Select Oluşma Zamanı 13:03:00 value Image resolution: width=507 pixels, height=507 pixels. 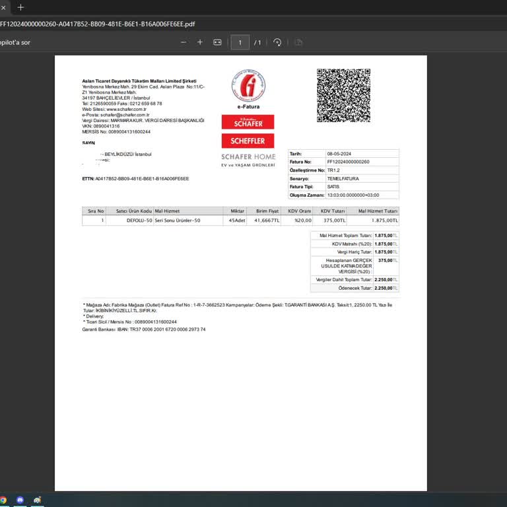[x=353, y=195]
